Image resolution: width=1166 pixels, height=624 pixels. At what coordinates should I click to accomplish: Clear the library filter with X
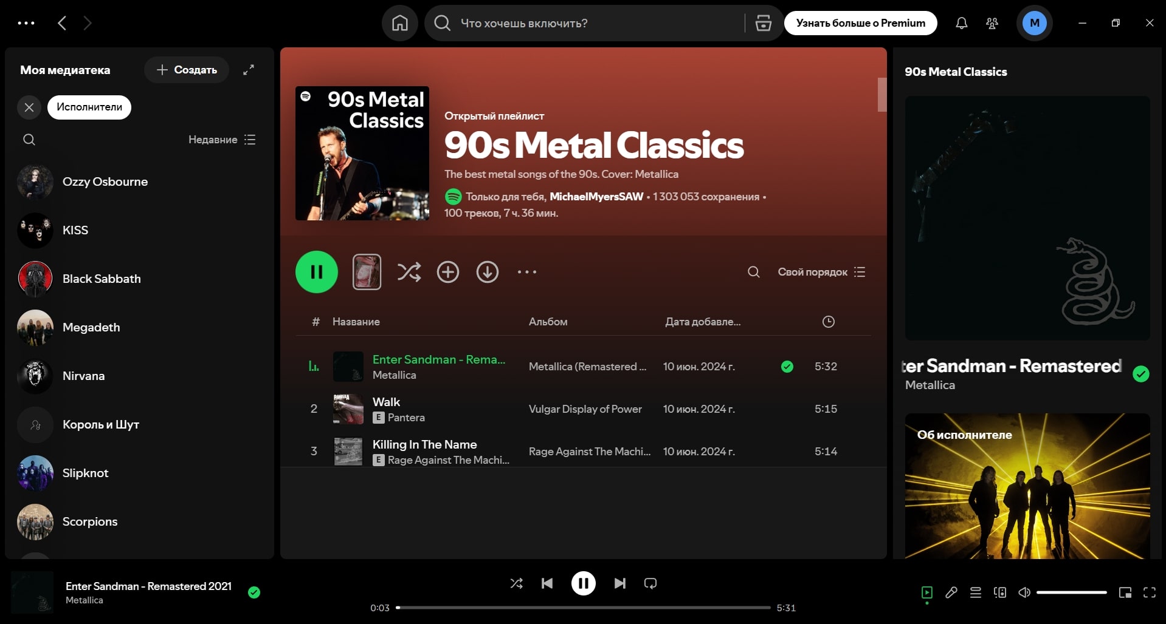click(29, 107)
